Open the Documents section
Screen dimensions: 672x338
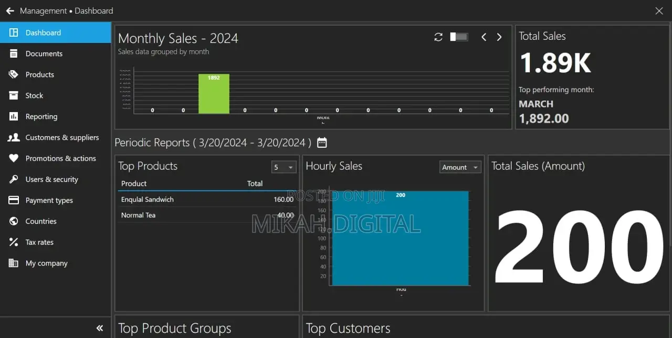(44, 53)
